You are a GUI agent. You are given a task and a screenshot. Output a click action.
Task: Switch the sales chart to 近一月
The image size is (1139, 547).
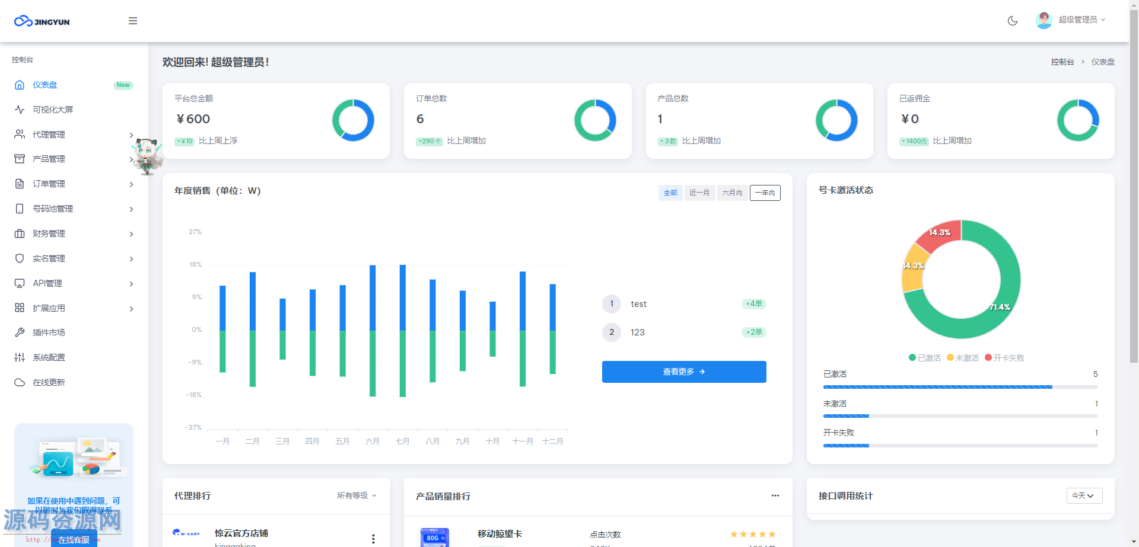699,193
